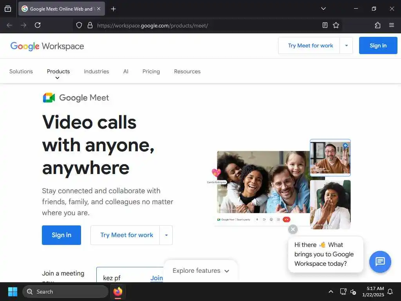The image size is (401, 301).
Task: View site security padlock info
Action: coord(90,25)
